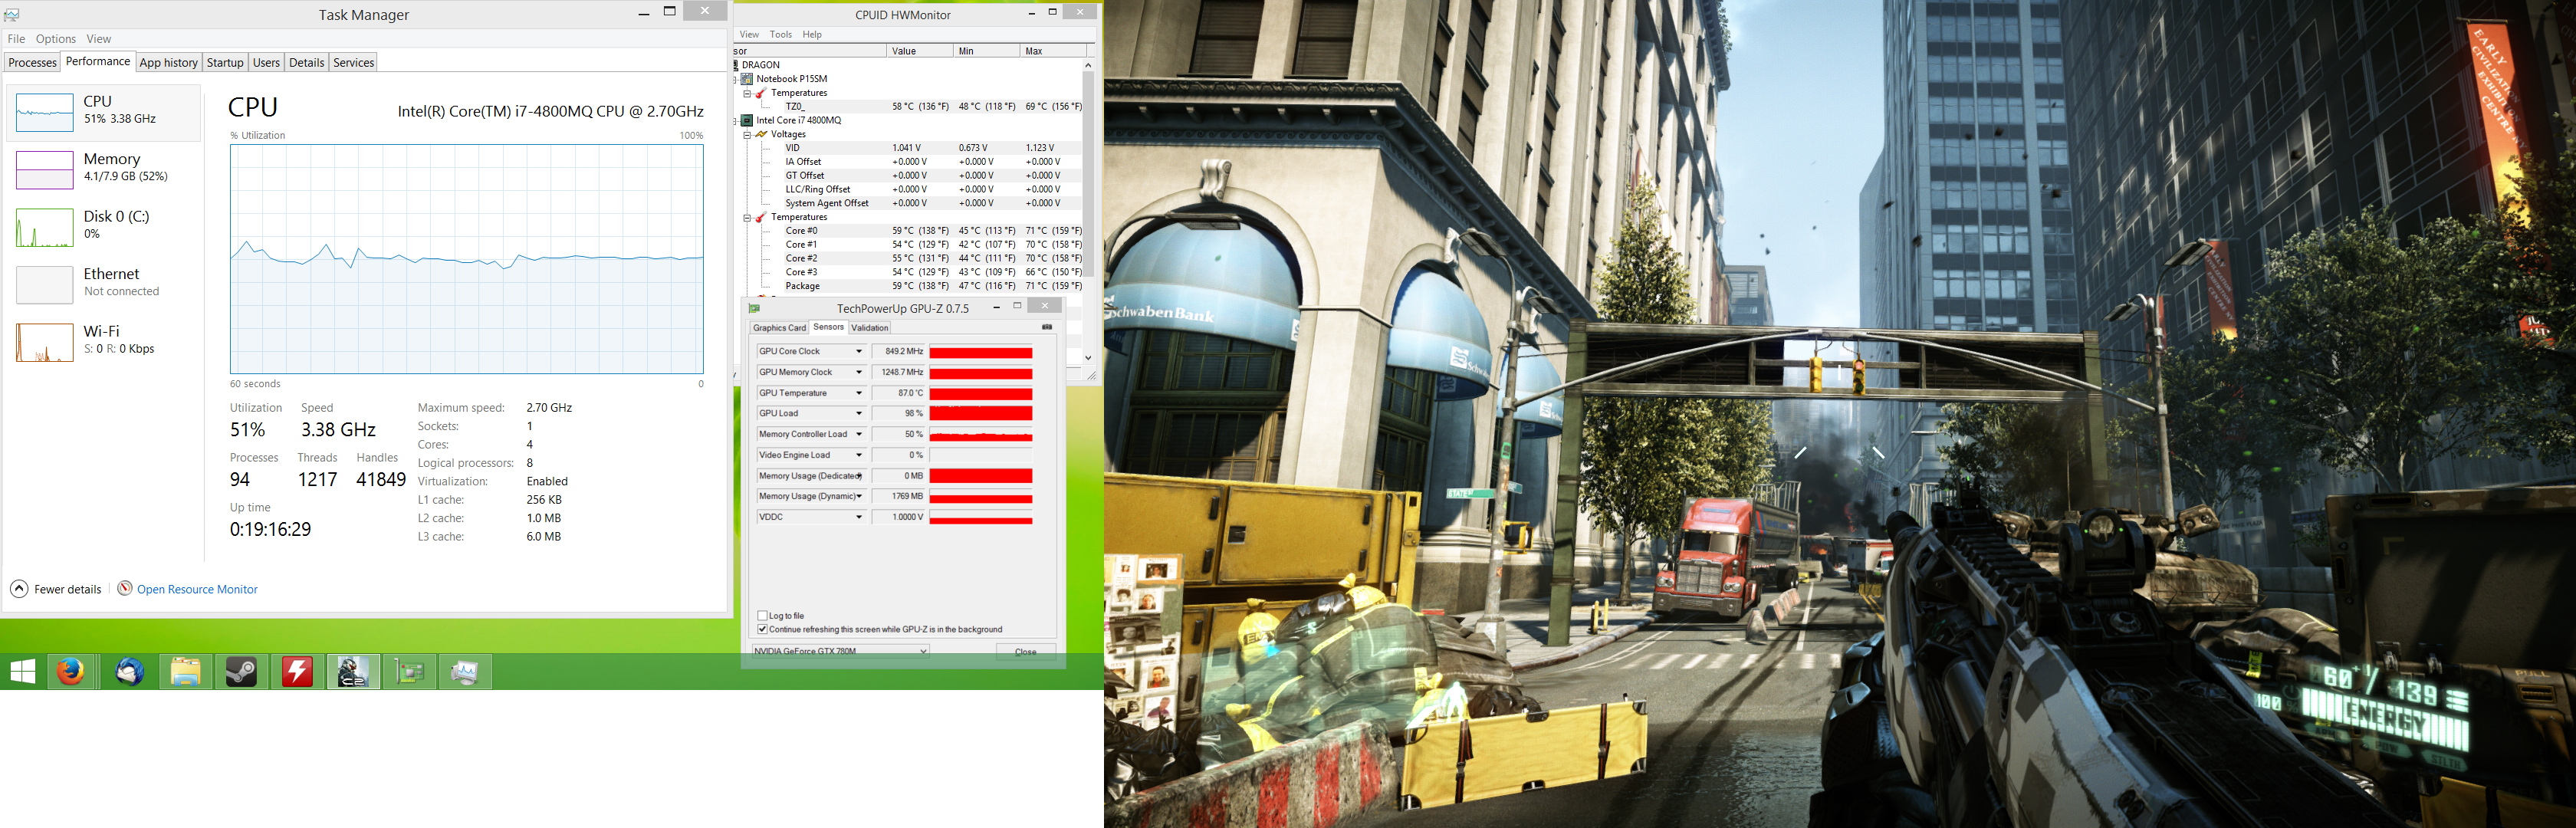
Task: Click the GPU Temperature red sensor graph
Action: (x=981, y=393)
